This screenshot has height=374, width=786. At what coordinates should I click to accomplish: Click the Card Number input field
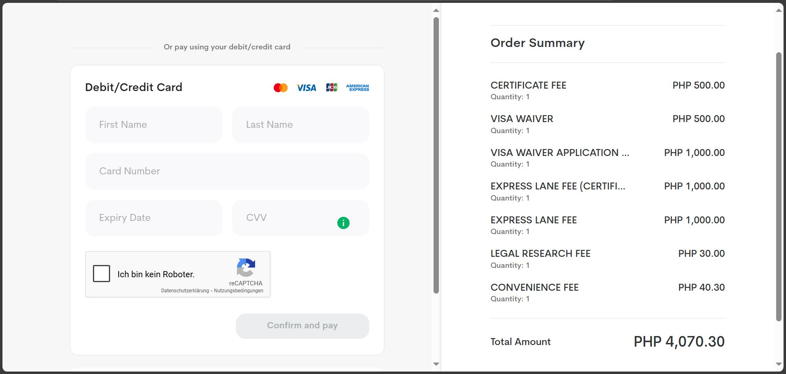click(227, 171)
